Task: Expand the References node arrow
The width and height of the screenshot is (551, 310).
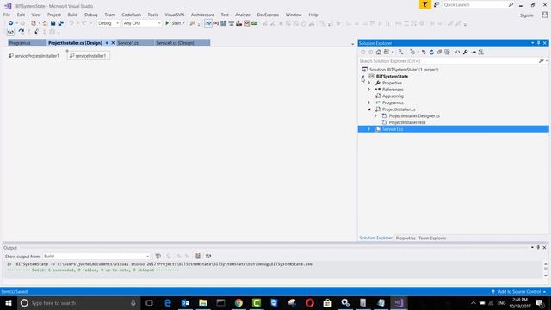Action: [369, 90]
